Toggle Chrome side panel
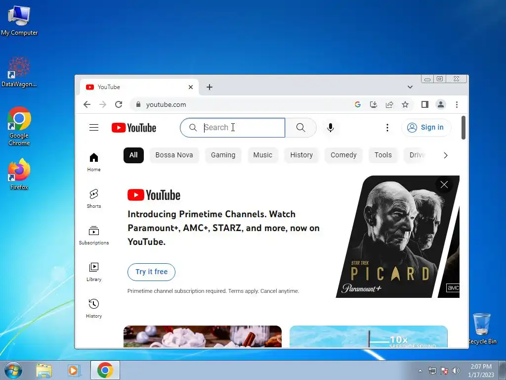 (x=424, y=104)
